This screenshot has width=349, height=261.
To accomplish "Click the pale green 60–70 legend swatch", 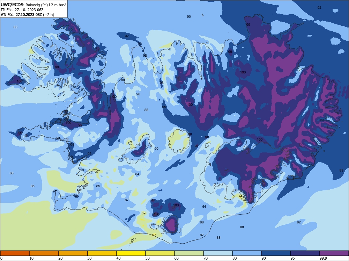I will (189, 253).
